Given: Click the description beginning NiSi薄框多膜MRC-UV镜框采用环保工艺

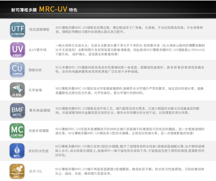Looking at the screenshot, I should [x=128, y=111].
